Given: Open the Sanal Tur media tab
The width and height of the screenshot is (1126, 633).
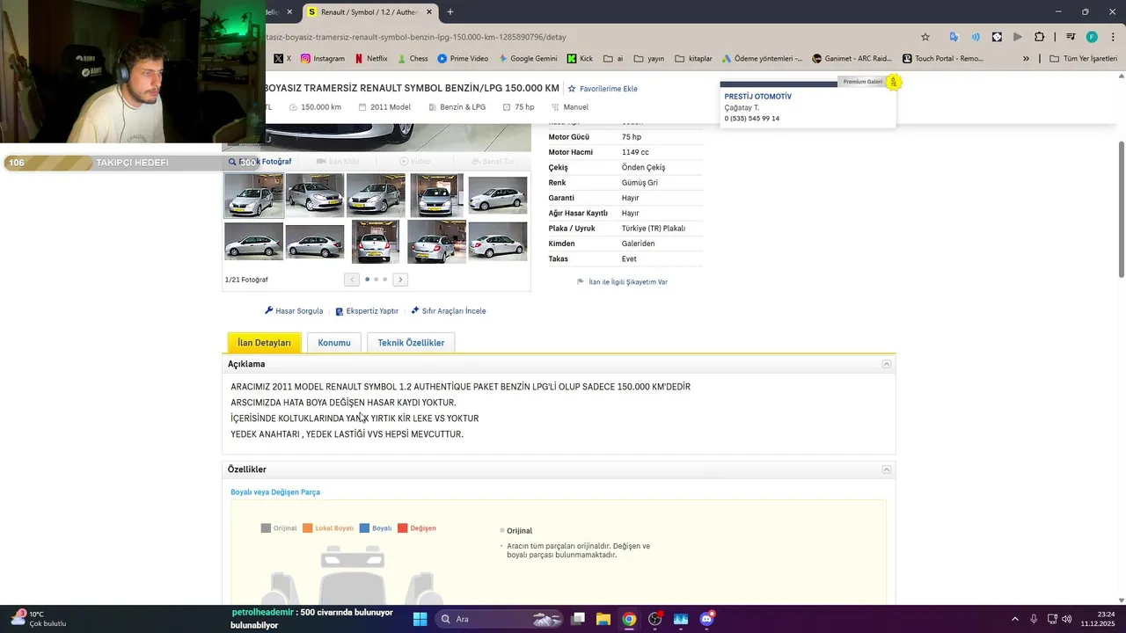Looking at the screenshot, I should (492, 162).
